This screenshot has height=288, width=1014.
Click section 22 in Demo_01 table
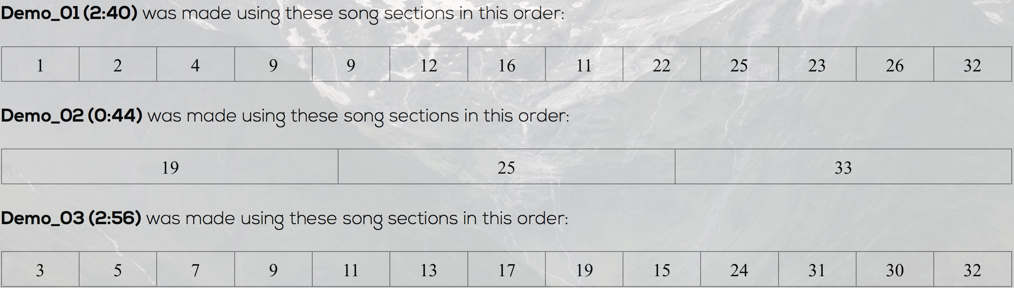point(662,64)
